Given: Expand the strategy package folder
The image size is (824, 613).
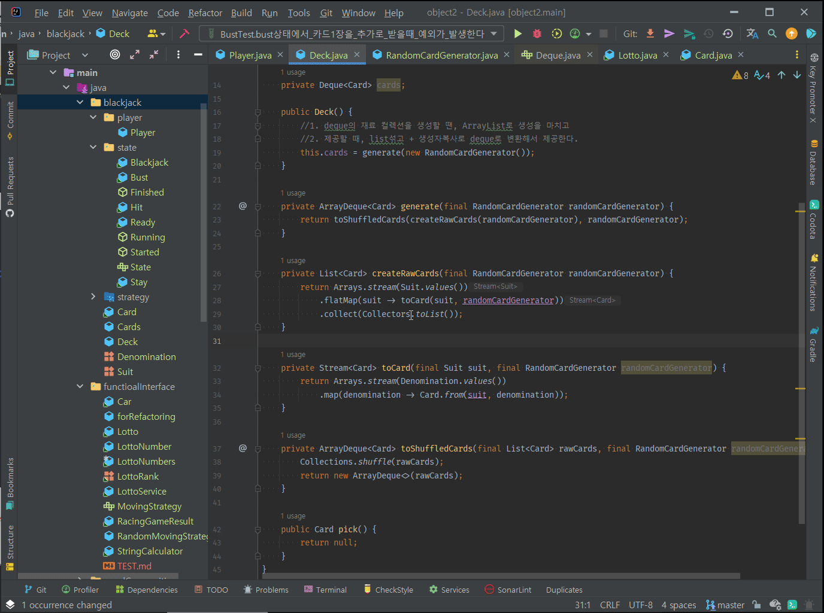Looking at the screenshot, I should [93, 297].
